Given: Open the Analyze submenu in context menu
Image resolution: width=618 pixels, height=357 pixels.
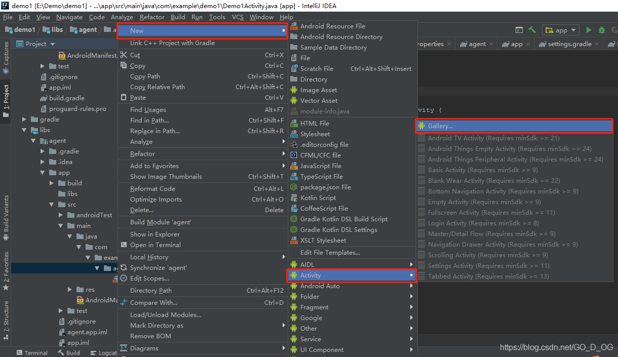Looking at the screenshot, I should 203,141.
